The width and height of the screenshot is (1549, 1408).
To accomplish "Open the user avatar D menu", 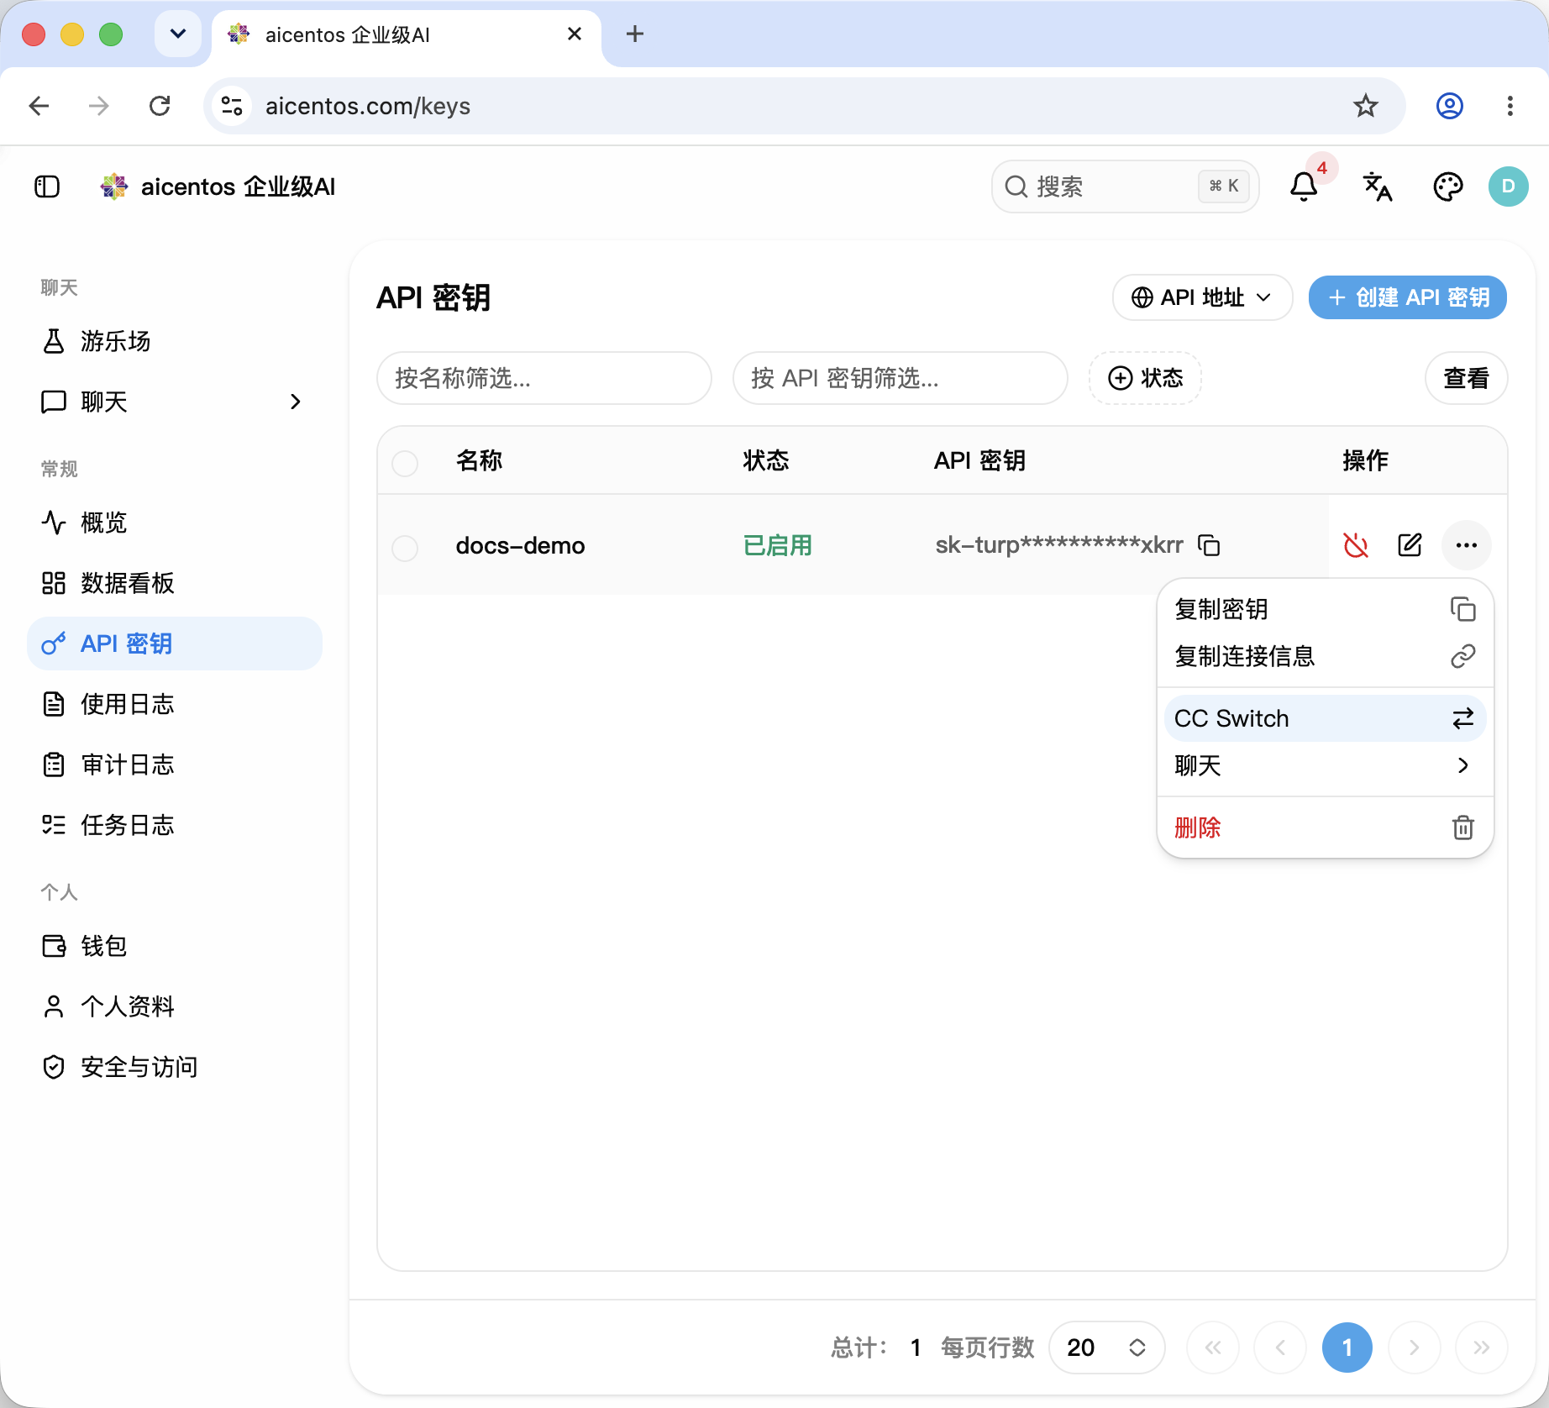I will tap(1508, 187).
